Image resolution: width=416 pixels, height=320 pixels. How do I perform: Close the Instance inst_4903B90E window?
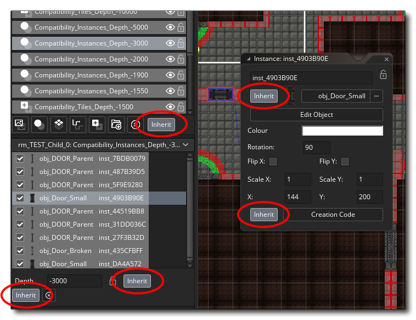coord(386,59)
